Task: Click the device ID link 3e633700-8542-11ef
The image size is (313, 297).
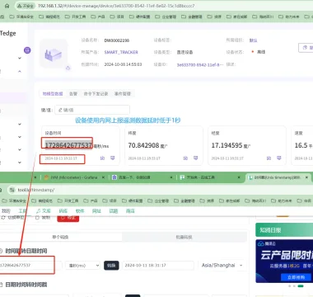Action: point(200,65)
